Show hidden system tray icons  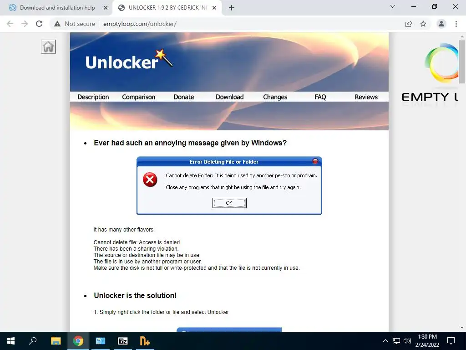tap(385, 341)
